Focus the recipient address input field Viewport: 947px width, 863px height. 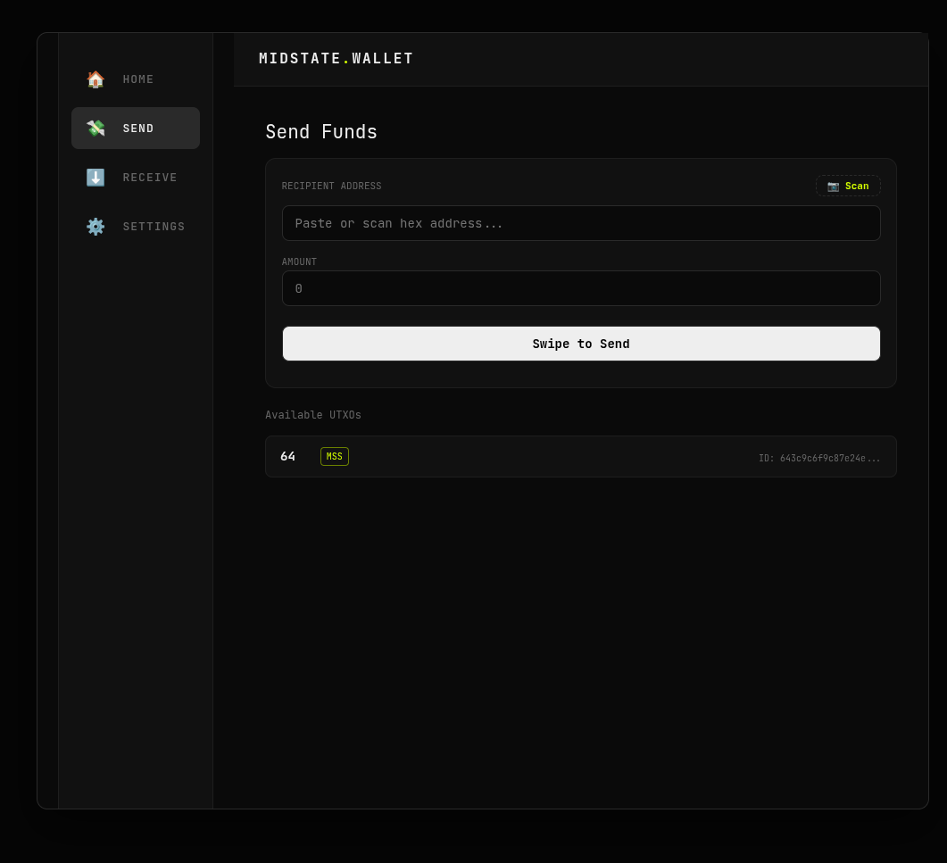point(581,223)
